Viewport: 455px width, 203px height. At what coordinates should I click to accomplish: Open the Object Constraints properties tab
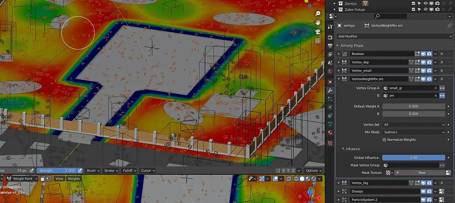pyautogui.click(x=330, y=116)
